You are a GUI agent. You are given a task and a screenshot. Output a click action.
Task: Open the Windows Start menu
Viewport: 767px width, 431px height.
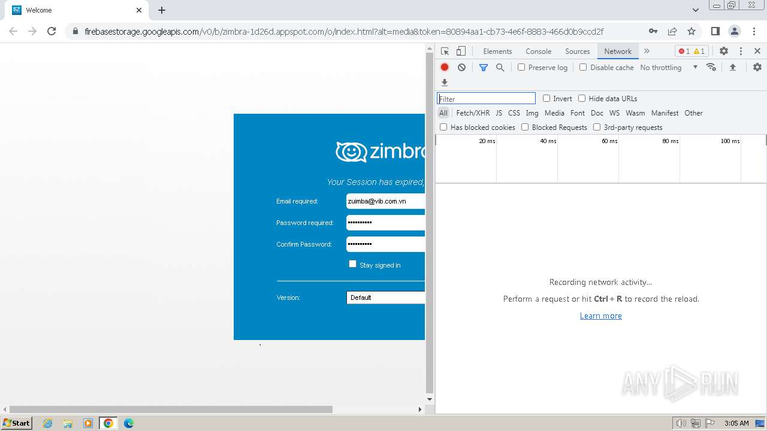[x=16, y=423]
